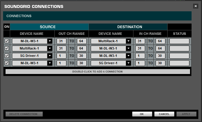Click out channel start 31 in MultiRack-1 source row
This screenshot has height=122, width=202.
(61, 48)
